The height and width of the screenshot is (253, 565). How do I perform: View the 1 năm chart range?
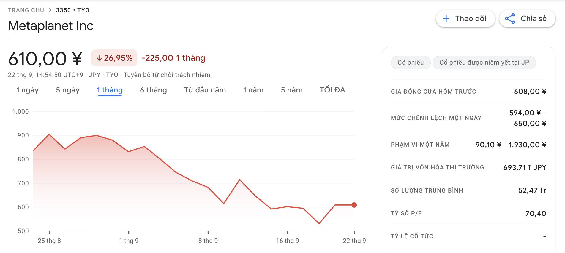[x=253, y=90]
